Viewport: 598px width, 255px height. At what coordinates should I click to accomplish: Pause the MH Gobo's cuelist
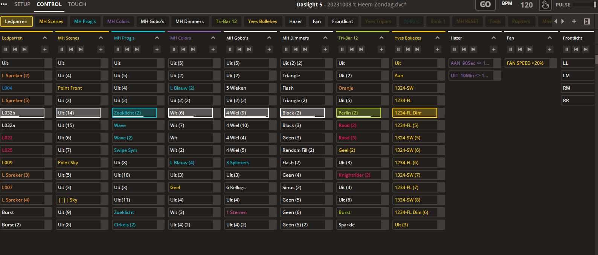(x=230, y=49)
